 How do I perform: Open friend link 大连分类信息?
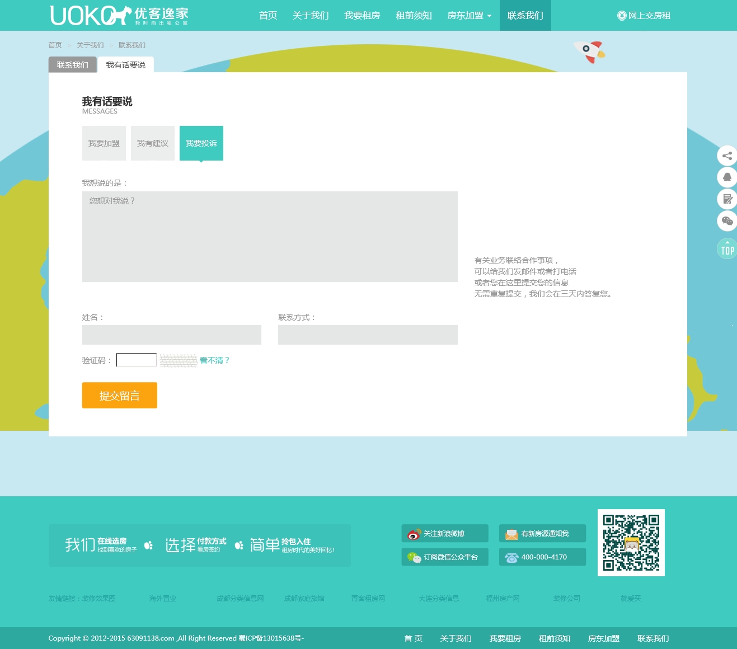click(439, 599)
